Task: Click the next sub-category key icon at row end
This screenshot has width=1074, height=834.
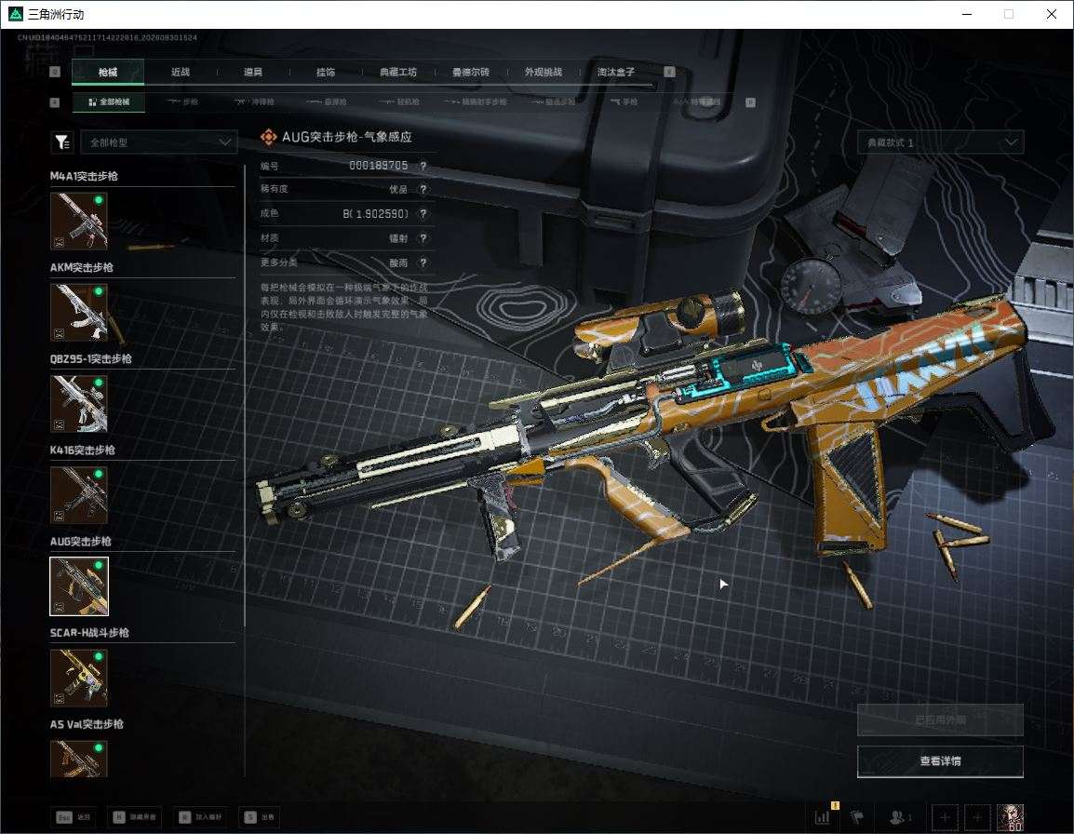Action: click(x=751, y=102)
